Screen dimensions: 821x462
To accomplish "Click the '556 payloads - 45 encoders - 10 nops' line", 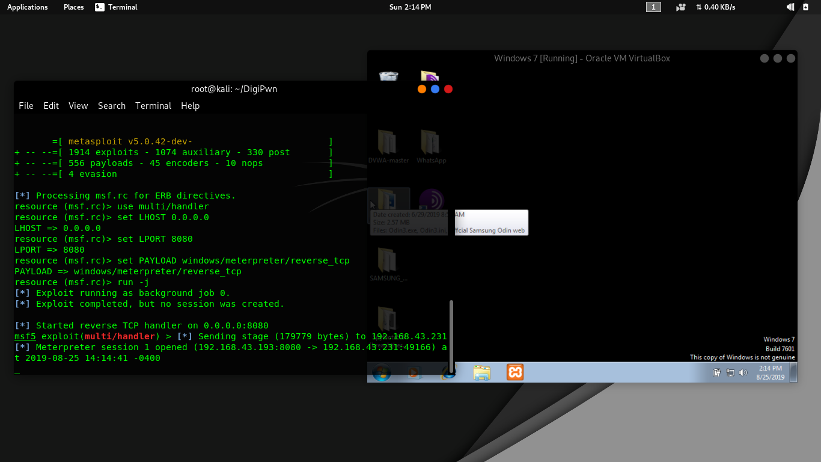I will (x=166, y=164).
